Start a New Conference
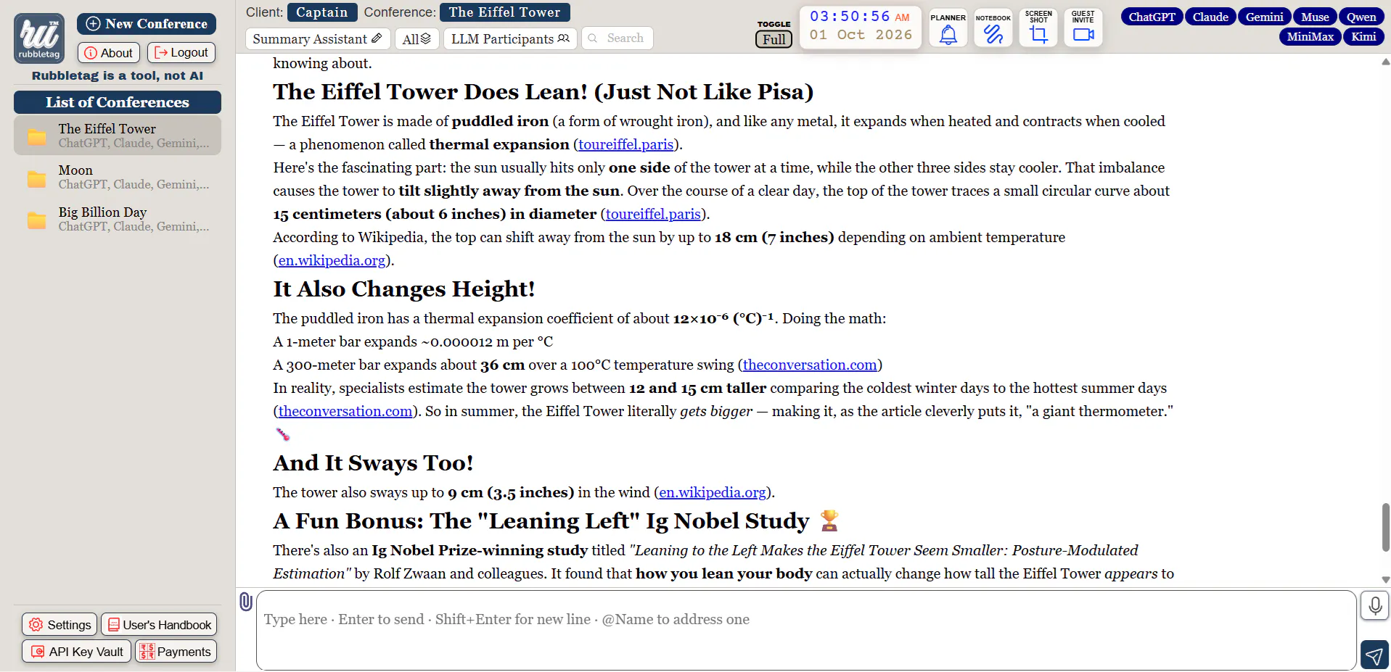Image resolution: width=1391 pixels, height=672 pixels. click(147, 24)
